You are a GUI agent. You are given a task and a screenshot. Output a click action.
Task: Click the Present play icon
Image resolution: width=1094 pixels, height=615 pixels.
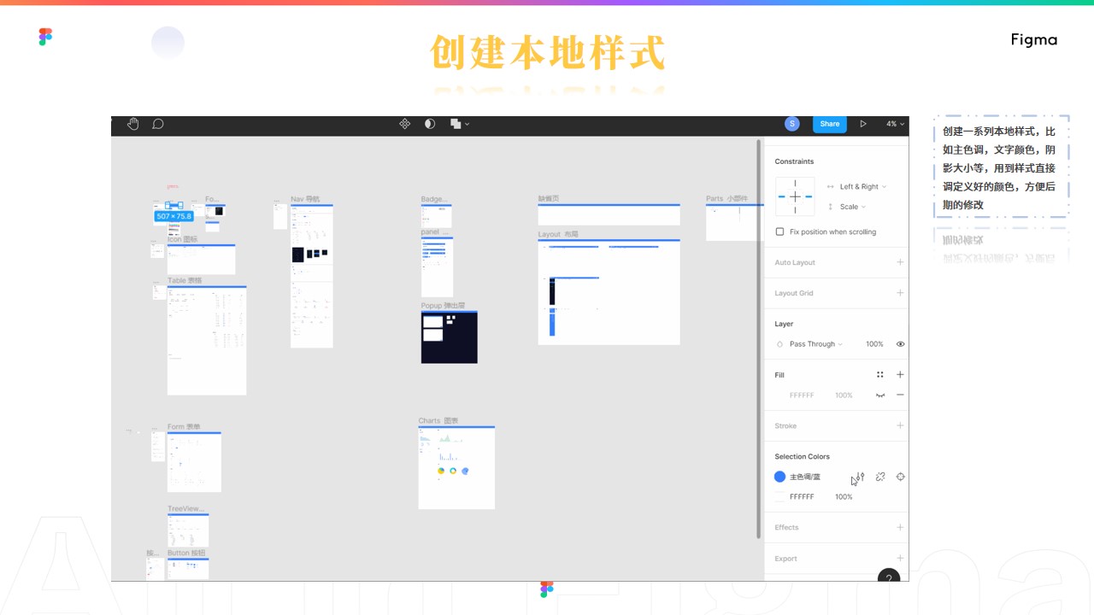coord(863,124)
